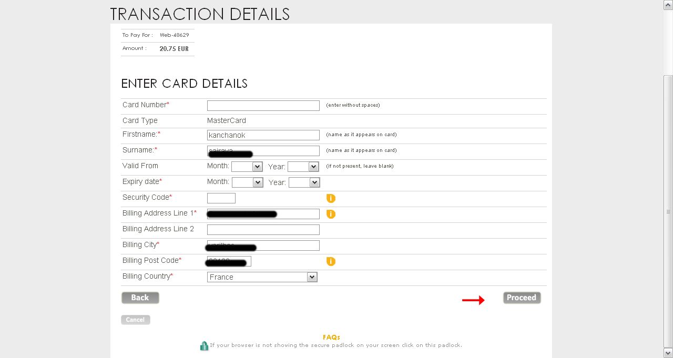The height and width of the screenshot is (358, 673).
Task: Click the scrollbar down arrow
Action: point(668,353)
